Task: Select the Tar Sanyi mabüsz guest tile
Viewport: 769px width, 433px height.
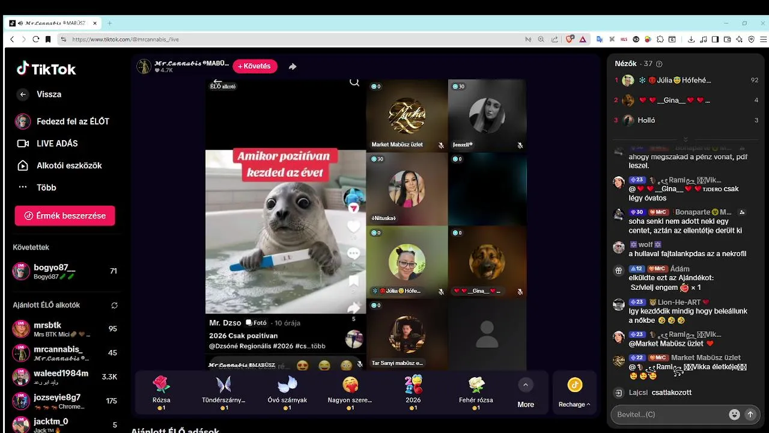Action: tap(407, 334)
